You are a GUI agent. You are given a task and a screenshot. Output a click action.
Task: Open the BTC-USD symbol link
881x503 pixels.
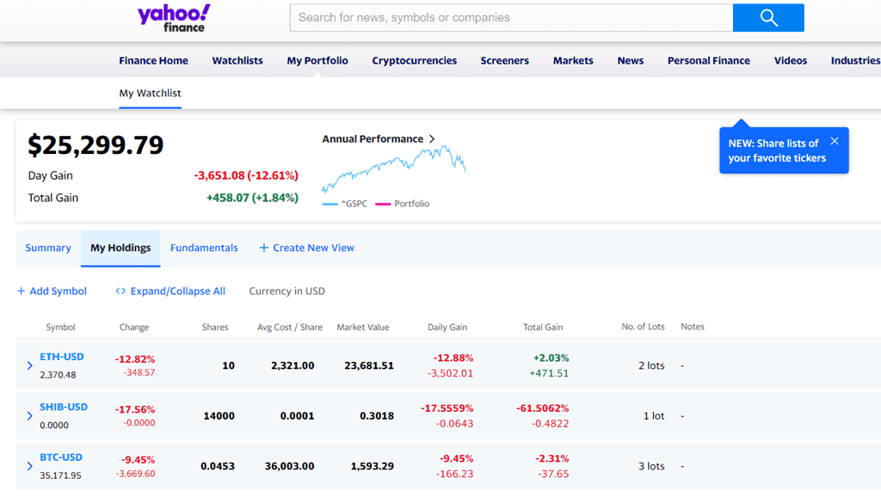(x=61, y=457)
